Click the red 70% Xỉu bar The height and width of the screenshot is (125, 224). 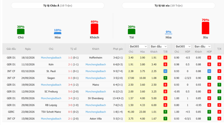pyautogui.click(x=205, y=28)
